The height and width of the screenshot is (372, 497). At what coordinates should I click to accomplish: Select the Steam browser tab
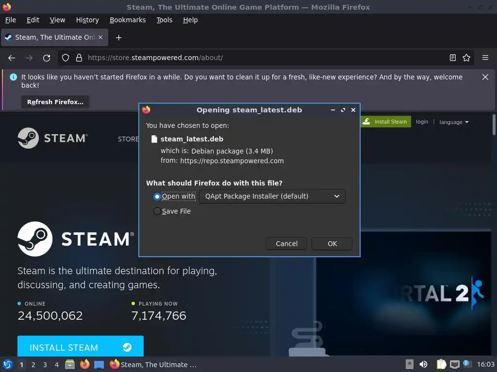click(54, 37)
